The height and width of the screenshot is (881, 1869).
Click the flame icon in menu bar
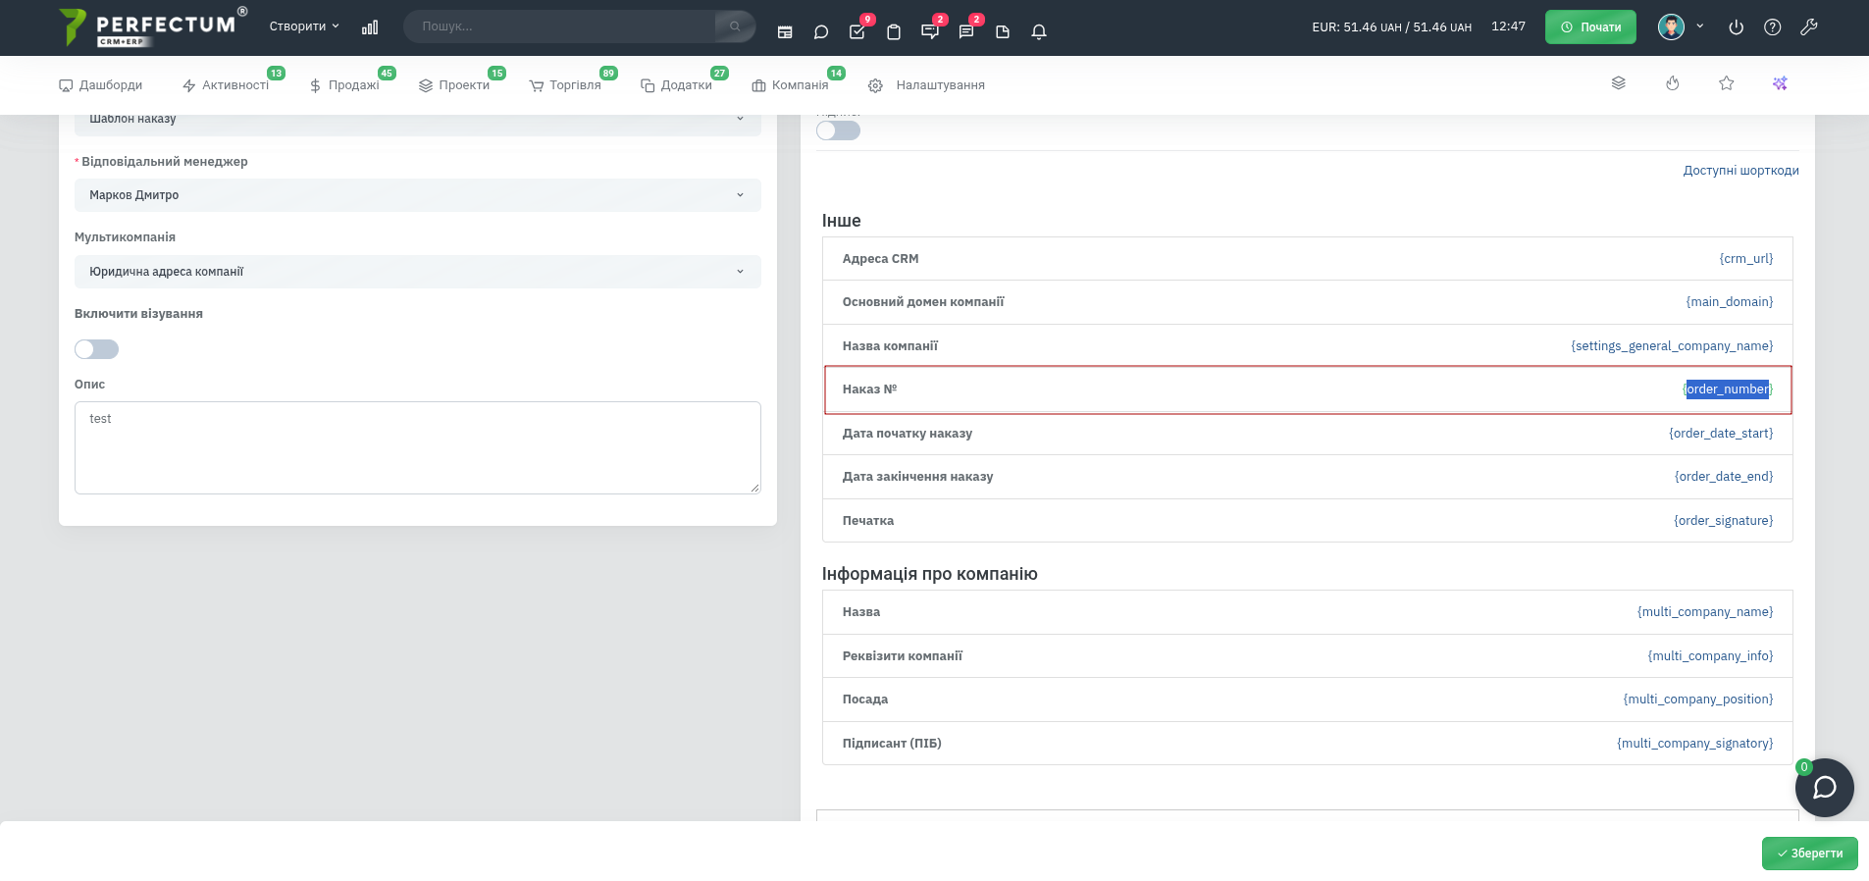(x=1673, y=83)
